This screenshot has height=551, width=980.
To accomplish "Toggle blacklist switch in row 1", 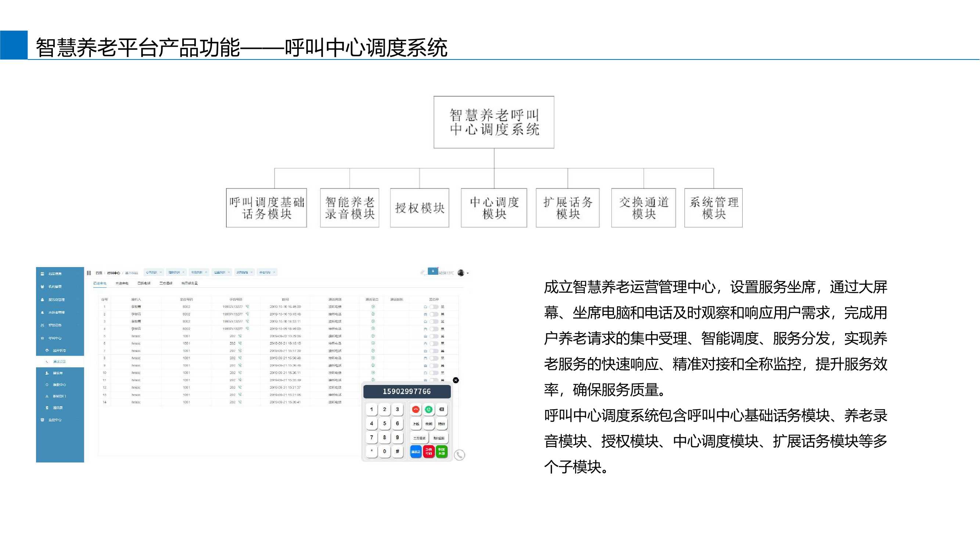I will tap(434, 307).
